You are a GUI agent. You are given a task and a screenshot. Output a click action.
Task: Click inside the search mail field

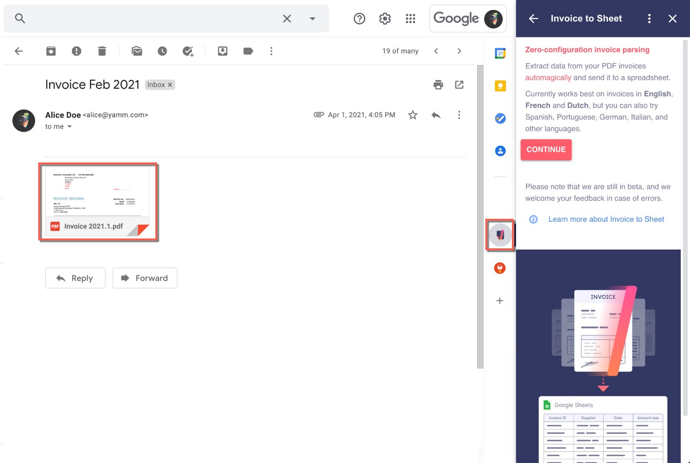coord(153,19)
